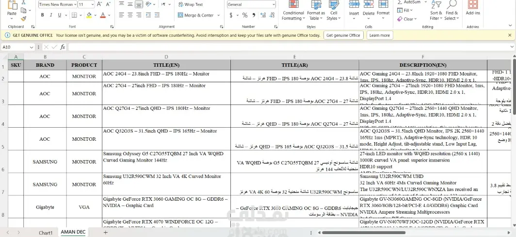
Task: Click the Orientation angled text icon
Action: (x=148, y=4)
